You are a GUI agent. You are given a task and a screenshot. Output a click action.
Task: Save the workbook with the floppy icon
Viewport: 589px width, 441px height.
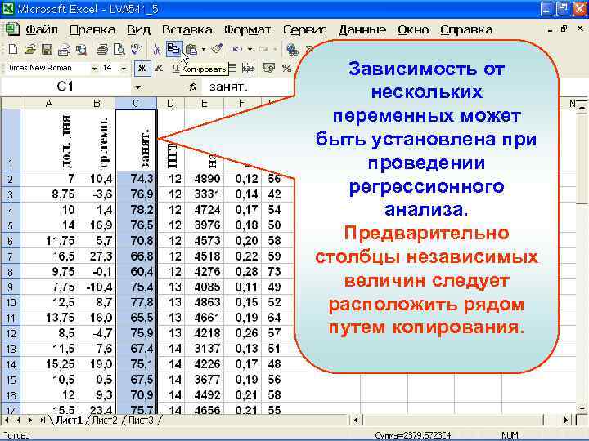coord(47,49)
